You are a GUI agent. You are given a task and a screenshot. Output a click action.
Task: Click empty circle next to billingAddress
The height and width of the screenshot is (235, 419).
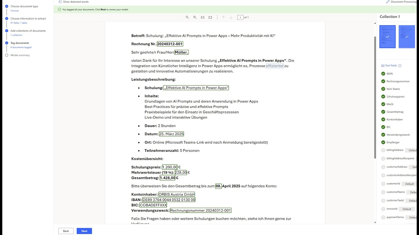pyautogui.click(x=383, y=150)
